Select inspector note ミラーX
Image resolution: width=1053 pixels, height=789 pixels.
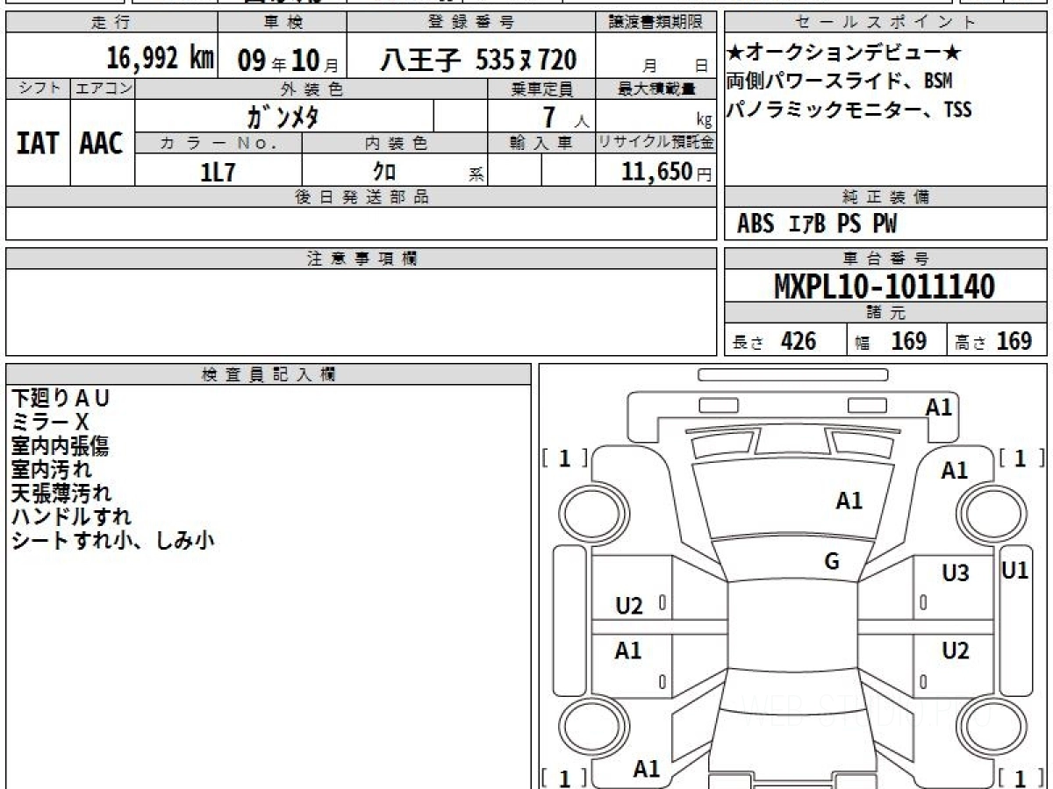coord(51,423)
